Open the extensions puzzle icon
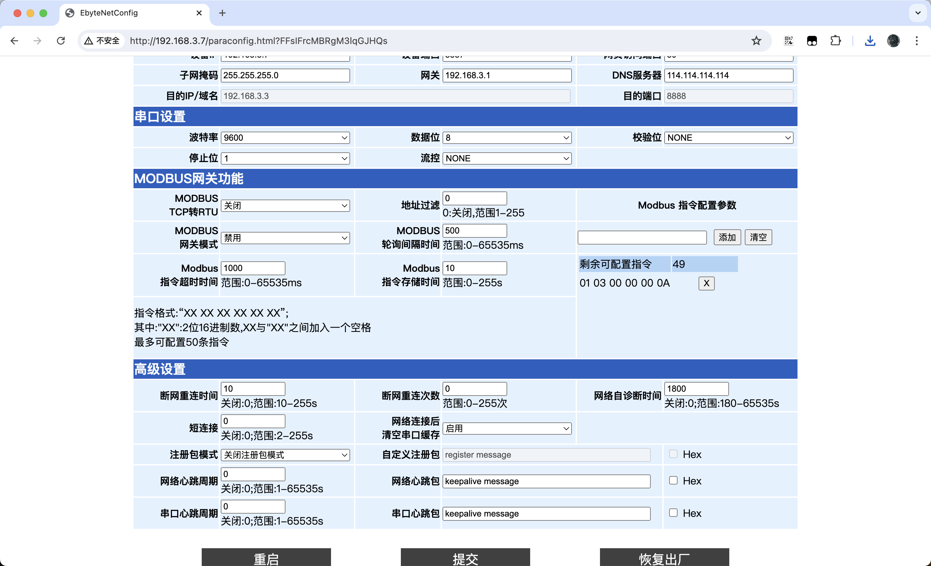This screenshot has width=931, height=566. [835, 40]
